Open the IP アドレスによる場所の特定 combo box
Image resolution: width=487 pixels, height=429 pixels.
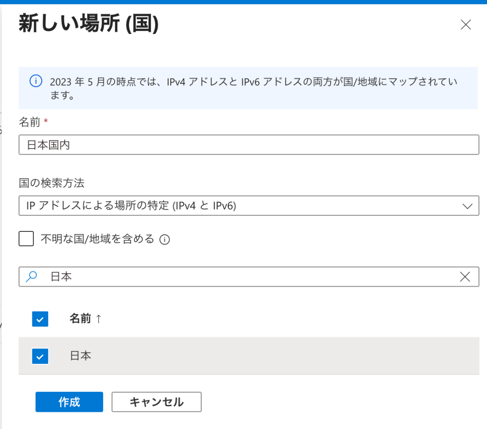[238, 206]
